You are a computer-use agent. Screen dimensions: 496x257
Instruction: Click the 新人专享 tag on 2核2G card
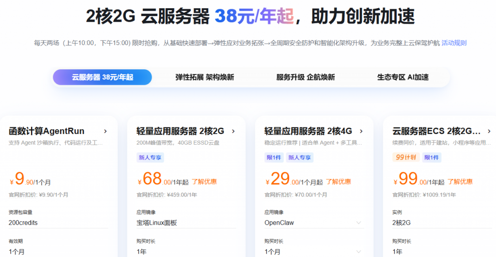coord(150,157)
